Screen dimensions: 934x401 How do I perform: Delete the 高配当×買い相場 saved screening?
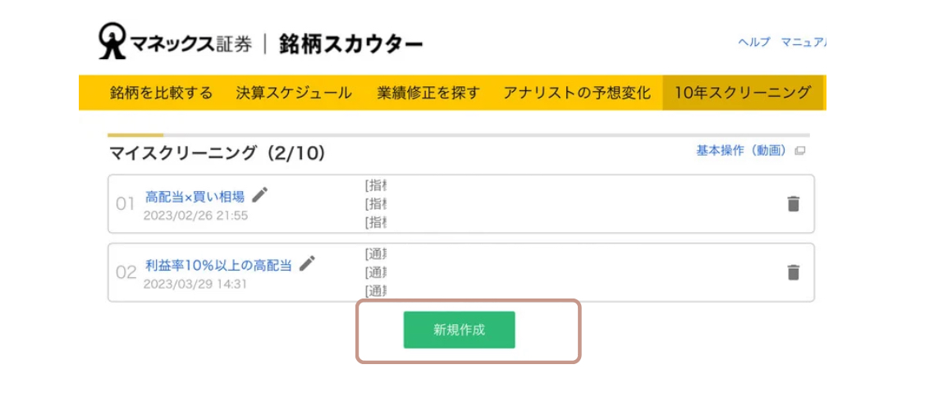[x=793, y=204]
